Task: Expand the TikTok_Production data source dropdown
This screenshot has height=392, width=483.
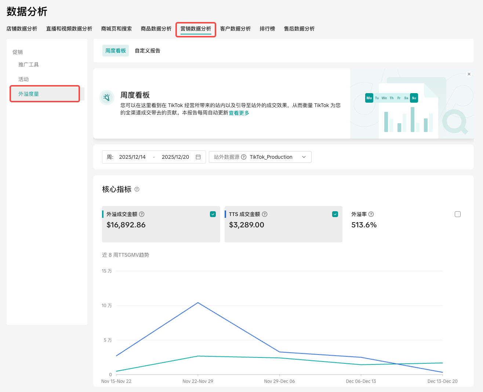Action: point(304,157)
